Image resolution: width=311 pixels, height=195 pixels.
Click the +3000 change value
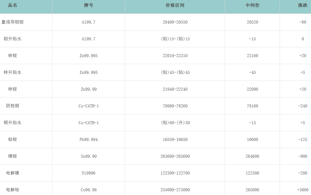302,190
